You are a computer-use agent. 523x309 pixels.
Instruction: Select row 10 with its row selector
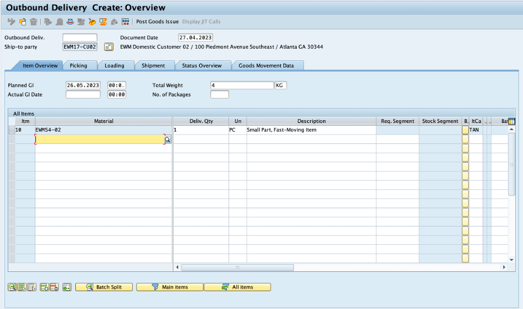click(12, 130)
